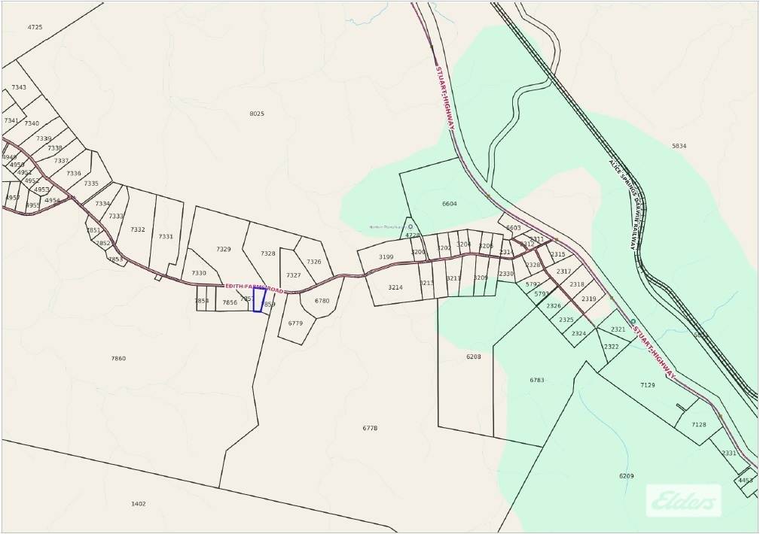Click the EDITH FARMS ROAD label

coord(254,289)
